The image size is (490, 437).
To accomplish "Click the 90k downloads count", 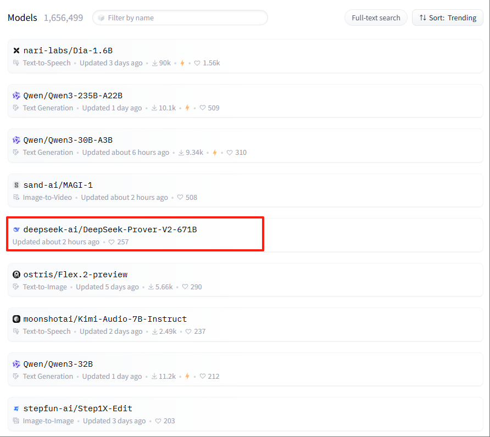I will click(x=165, y=63).
